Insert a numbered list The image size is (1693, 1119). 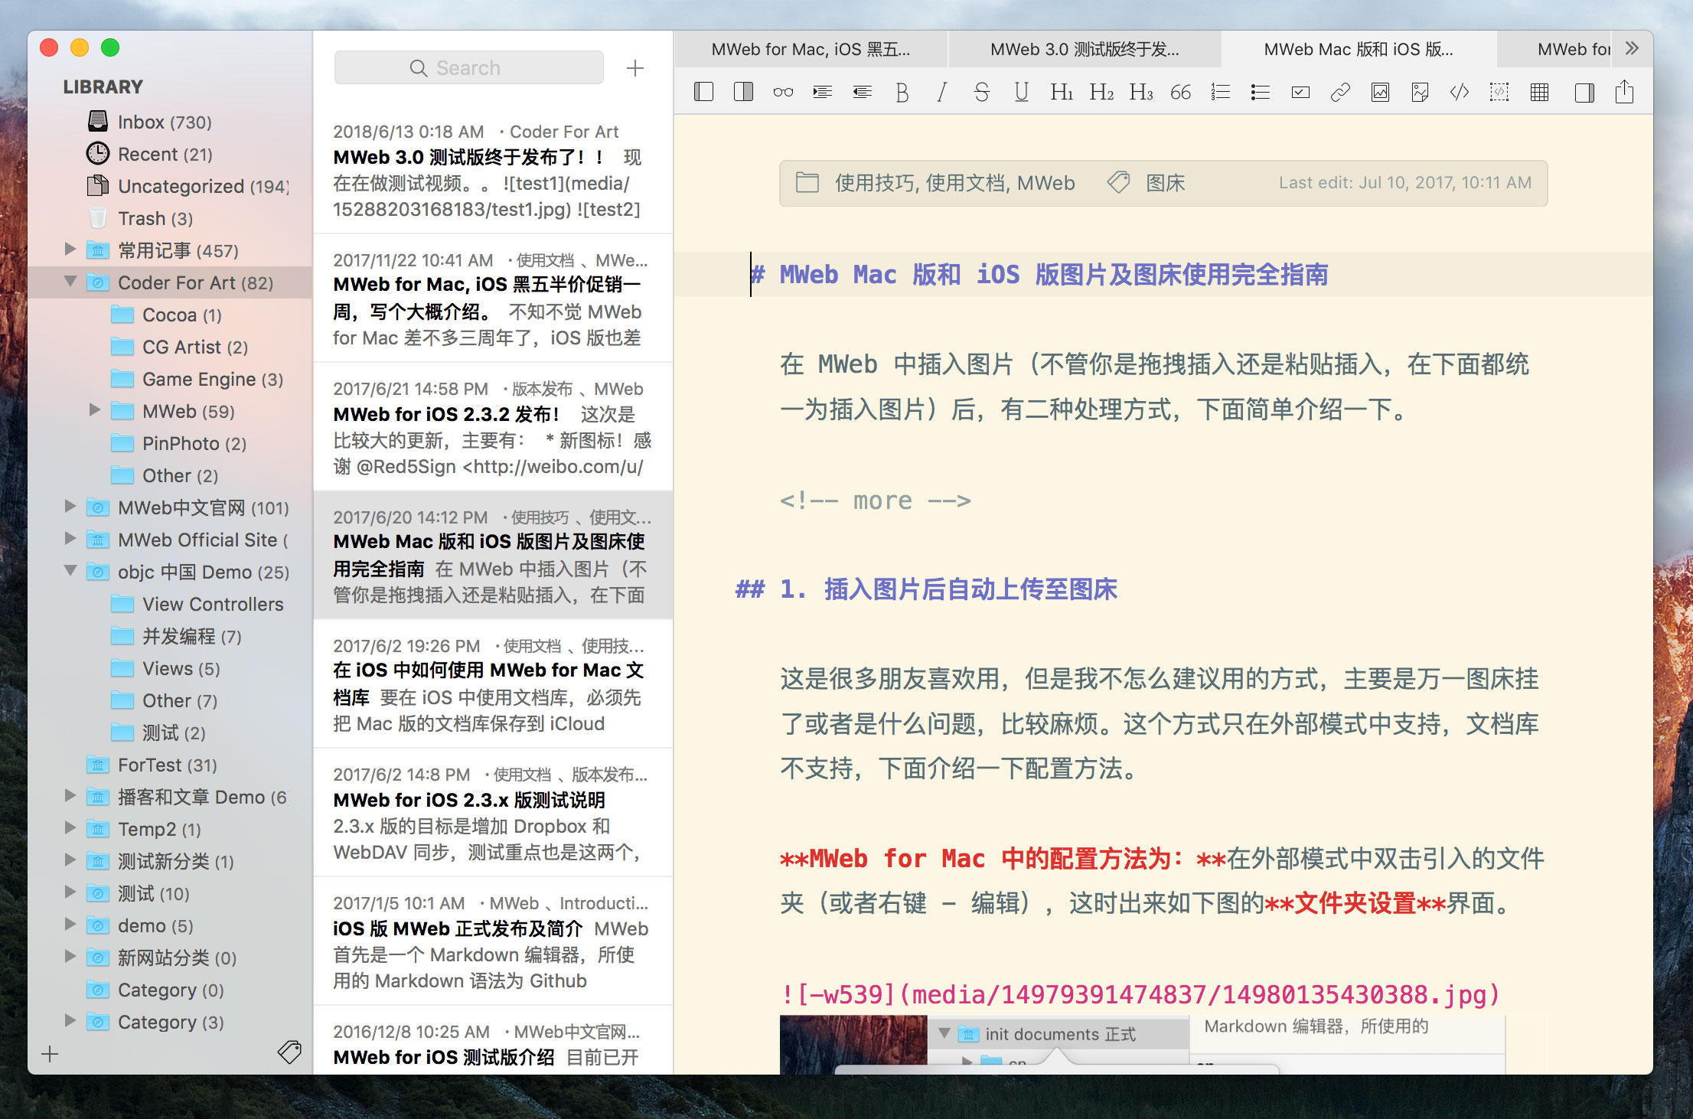coord(1220,93)
